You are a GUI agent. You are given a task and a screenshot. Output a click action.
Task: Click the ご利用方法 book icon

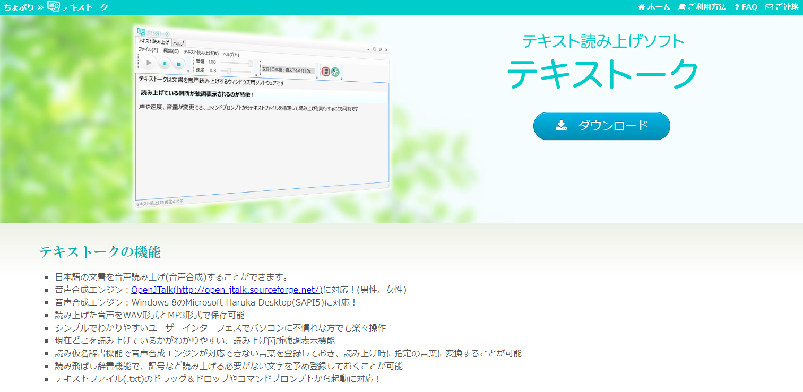[x=681, y=7]
